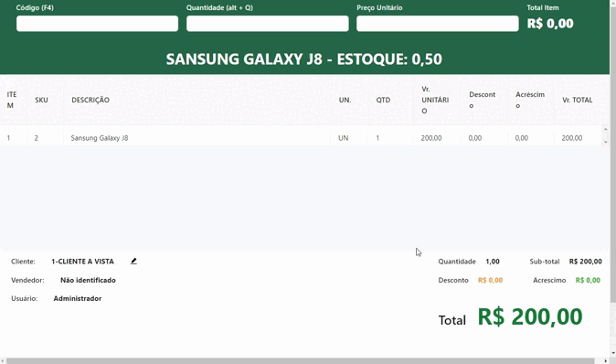616x364 pixels.
Task: Click the green Acrescimo value R$ 0,00
Action: 588,280
